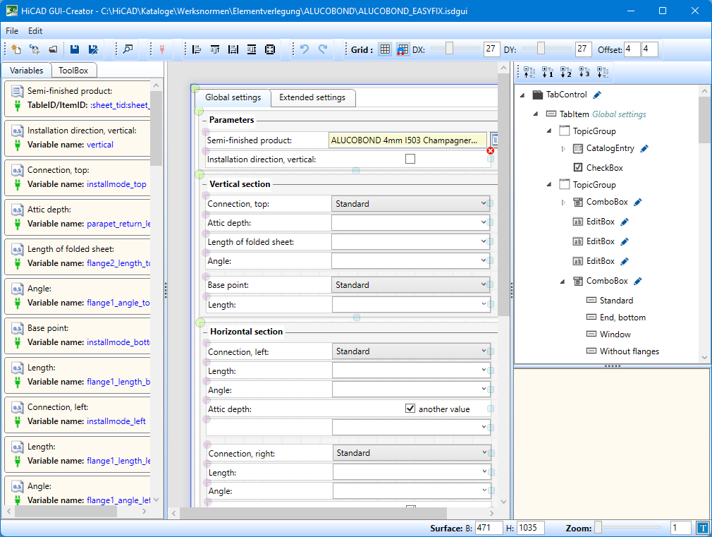Expand the tree to level 2
Image resolution: width=712 pixels, height=537 pixels.
[566, 72]
